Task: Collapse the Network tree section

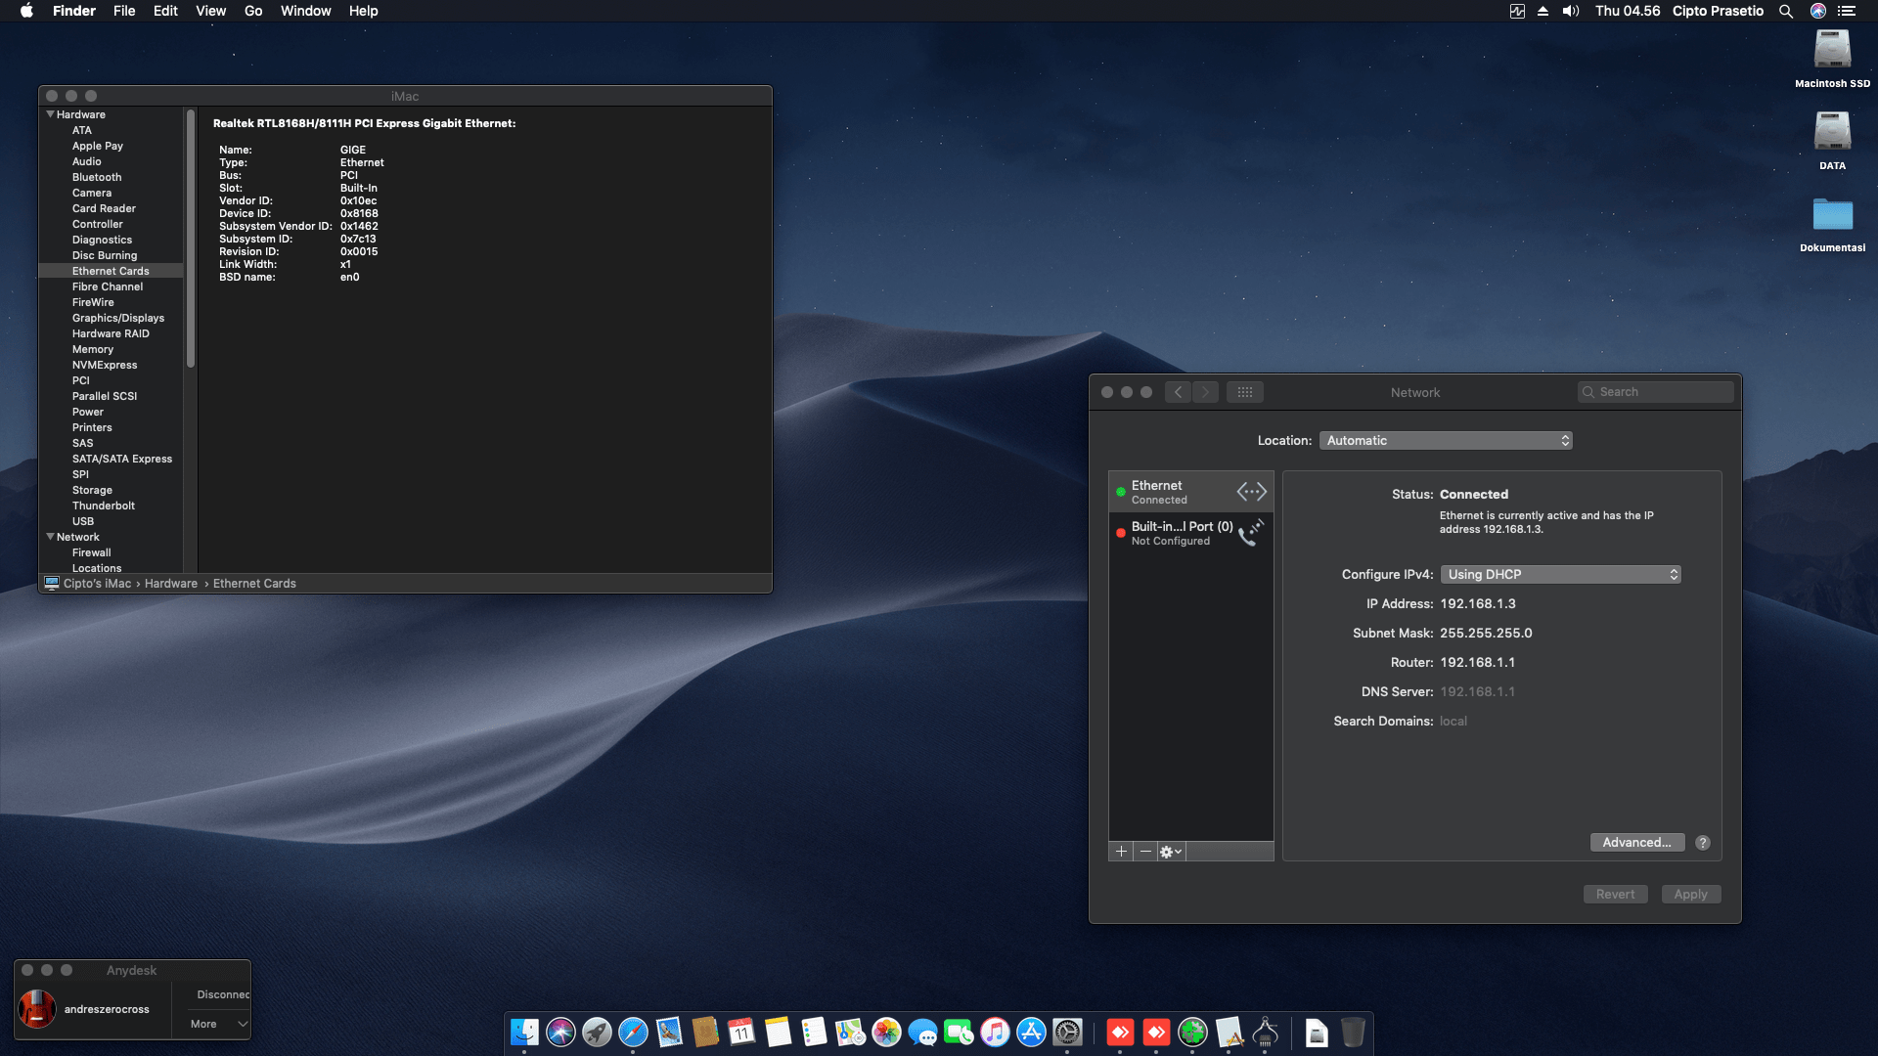Action: point(50,537)
